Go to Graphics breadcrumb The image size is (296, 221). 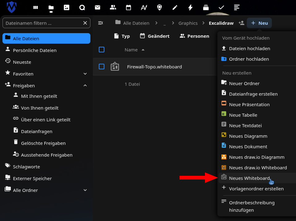pos(188,23)
